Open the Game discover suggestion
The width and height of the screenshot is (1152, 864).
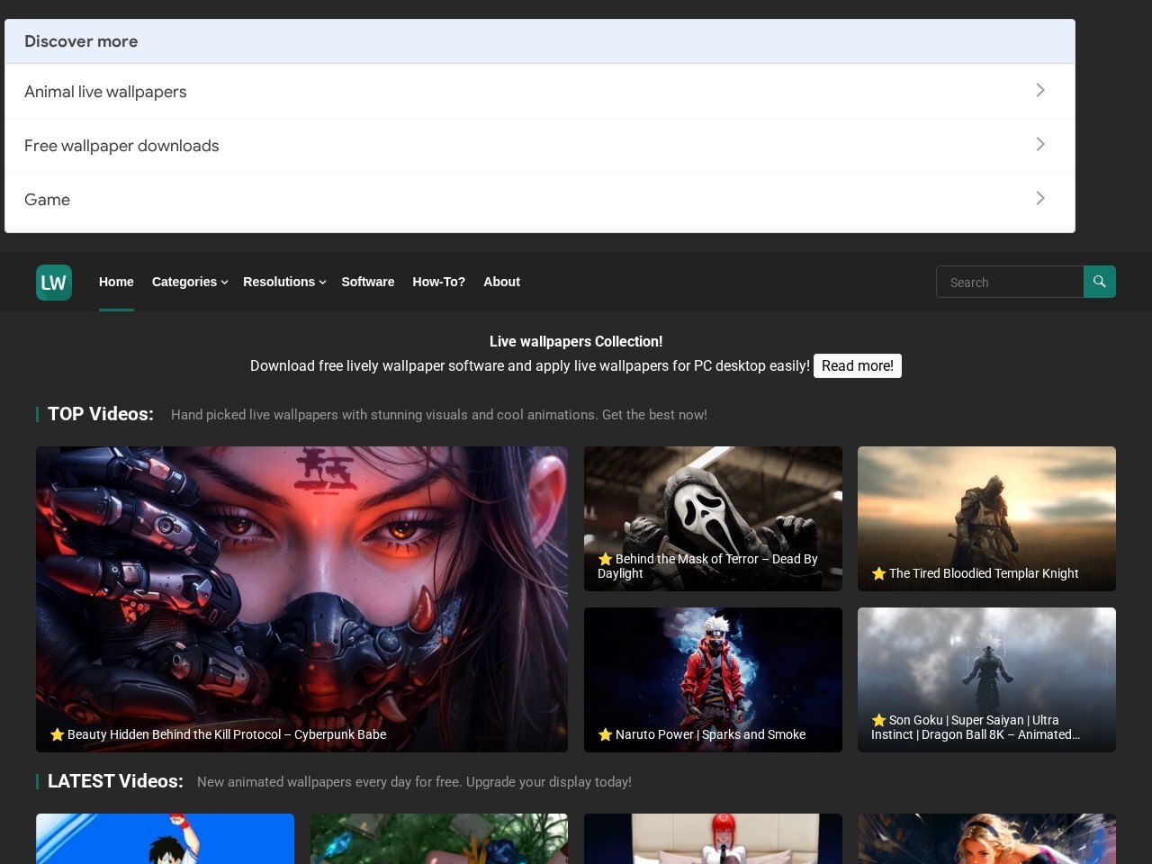540,200
